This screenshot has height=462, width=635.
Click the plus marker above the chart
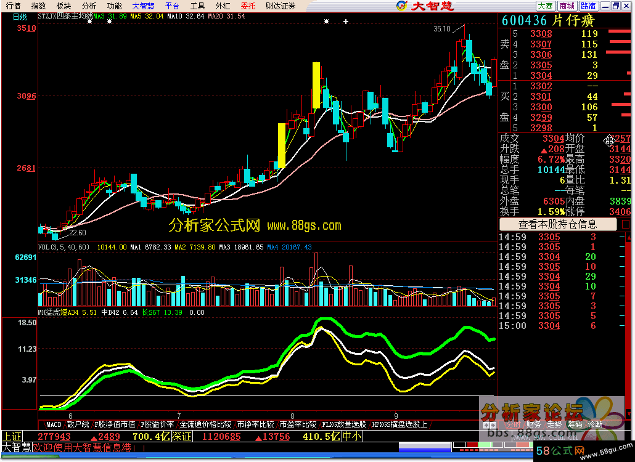click(346, 22)
